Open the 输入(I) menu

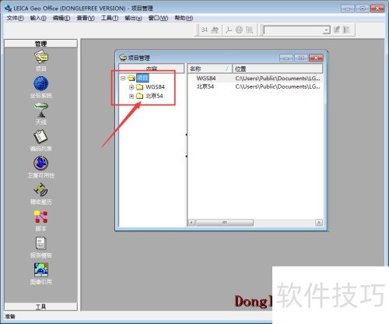point(38,18)
